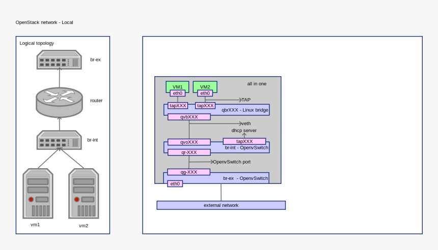Select the router icon in logical topology
Viewport: 438px width, 250px height.
pos(59,102)
